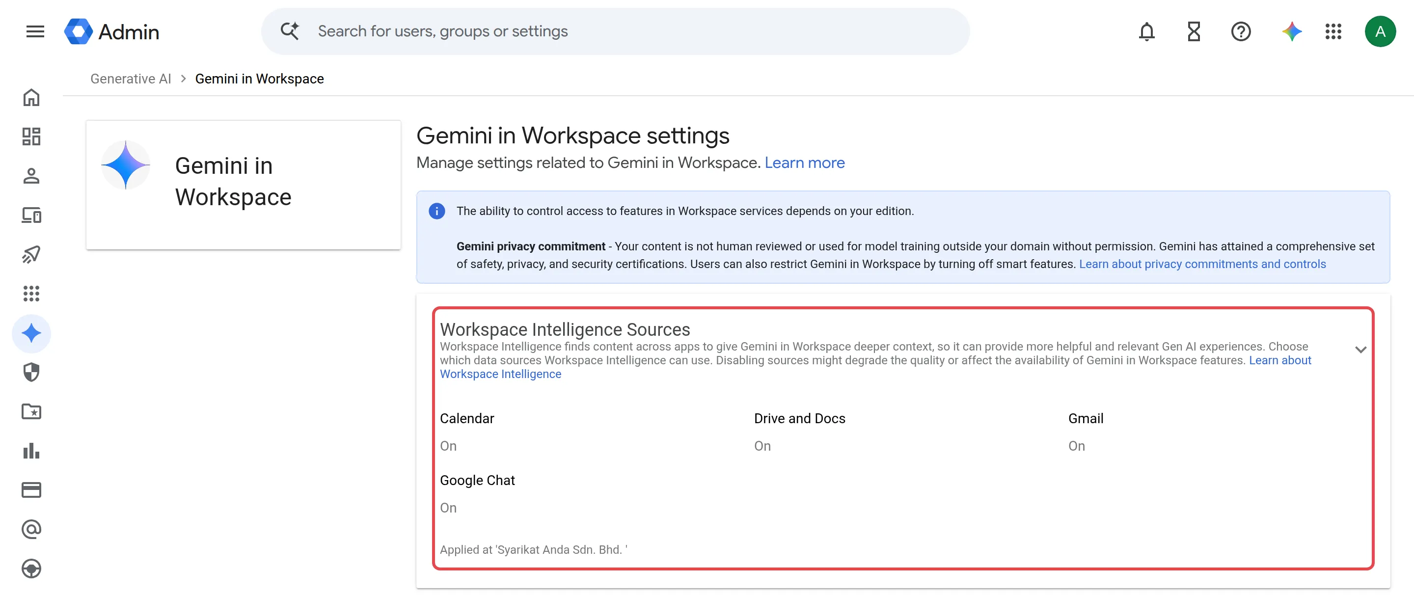
Task: Open the account avatar labeled A
Action: coord(1380,31)
